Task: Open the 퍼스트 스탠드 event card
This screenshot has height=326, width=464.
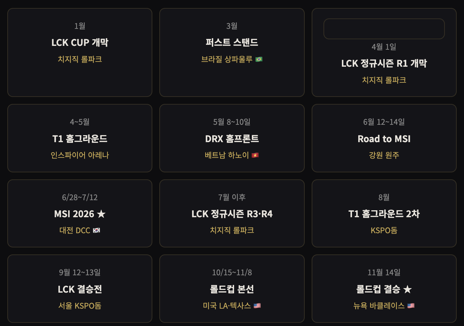Action: (x=232, y=52)
